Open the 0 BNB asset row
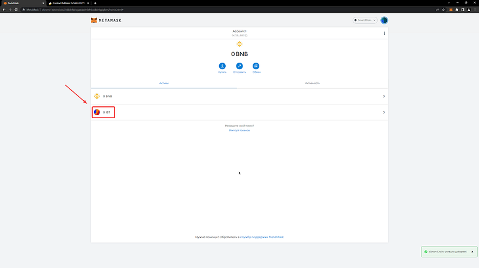This screenshot has width=479, height=268. tap(239, 96)
